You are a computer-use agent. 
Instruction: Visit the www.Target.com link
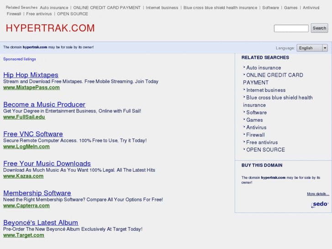(24, 235)
